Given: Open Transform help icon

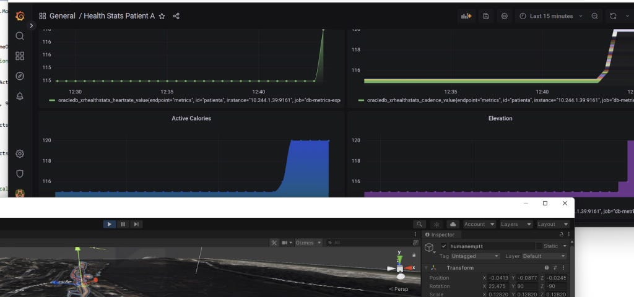Looking at the screenshot, I should [547, 267].
